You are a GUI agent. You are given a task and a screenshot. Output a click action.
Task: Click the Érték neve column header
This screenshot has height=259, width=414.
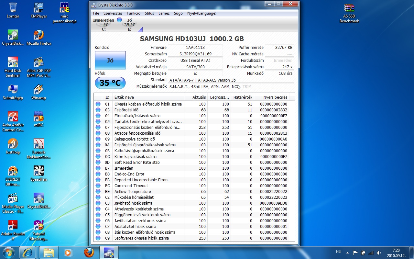click(148, 97)
